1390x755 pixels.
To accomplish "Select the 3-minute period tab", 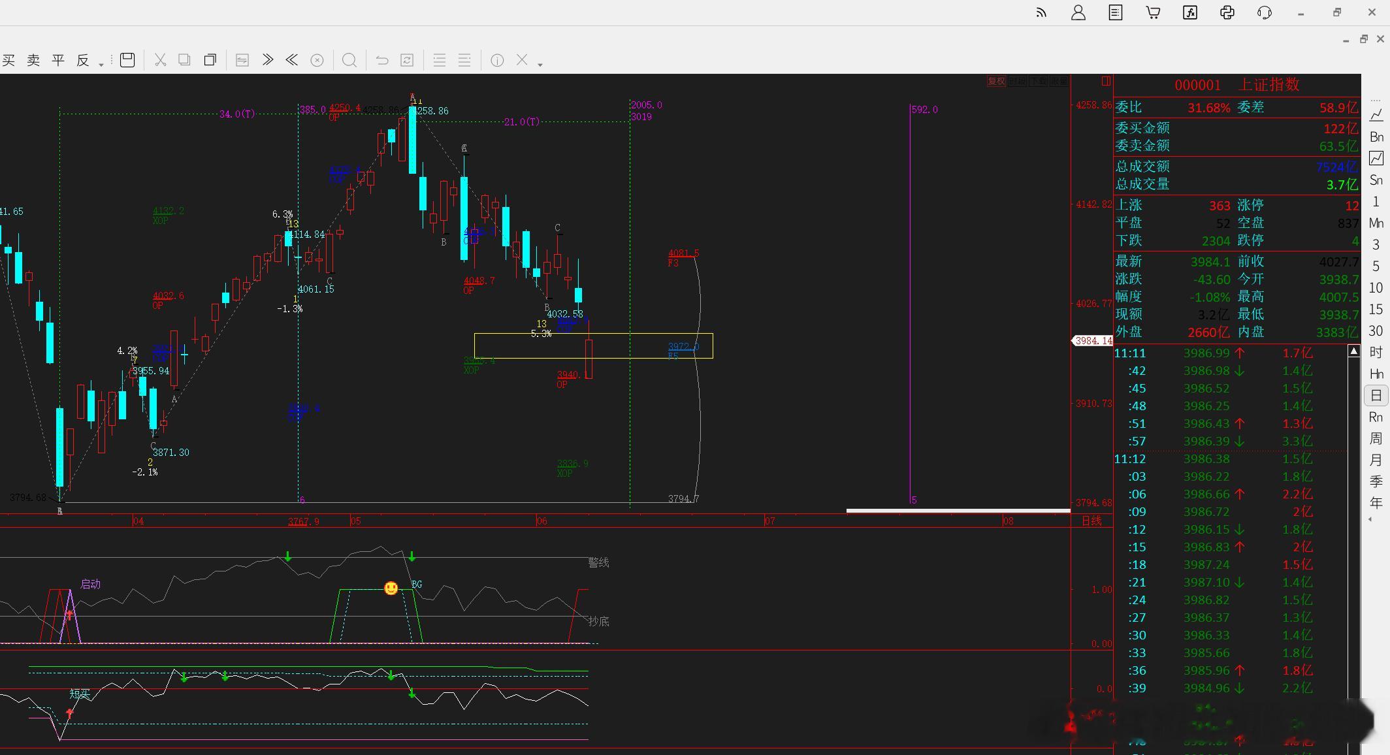I will [x=1376, y=244].
